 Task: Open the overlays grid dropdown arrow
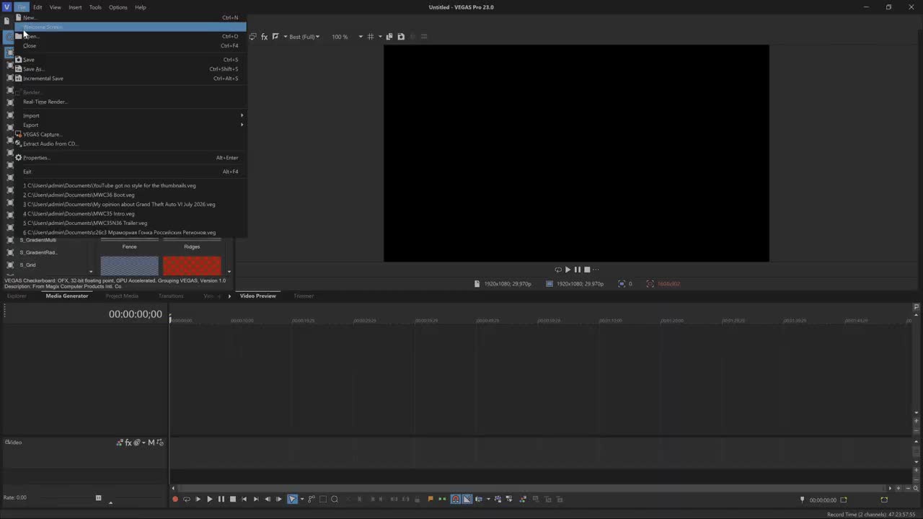click(x=380, y=37)
